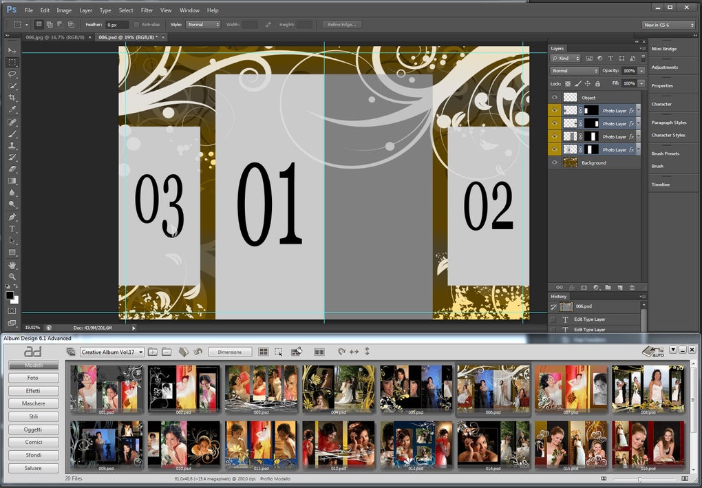Viewport: 702px width, 488px height.
Task: Click the link layers icon
Action: 559,288
